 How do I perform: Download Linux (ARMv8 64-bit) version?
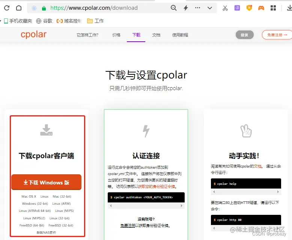[35, 211]
